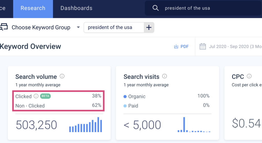The height and width of the screenshot is (143, 262).
Task: Click the Search volume bar chart
Action: (x=85, y=125)
